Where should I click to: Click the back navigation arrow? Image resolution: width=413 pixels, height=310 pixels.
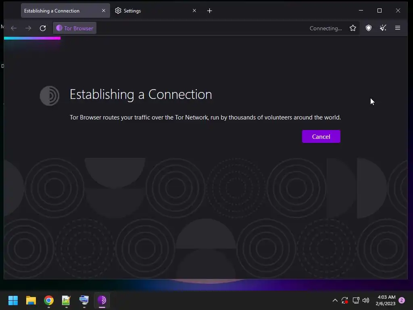(14, 28)
